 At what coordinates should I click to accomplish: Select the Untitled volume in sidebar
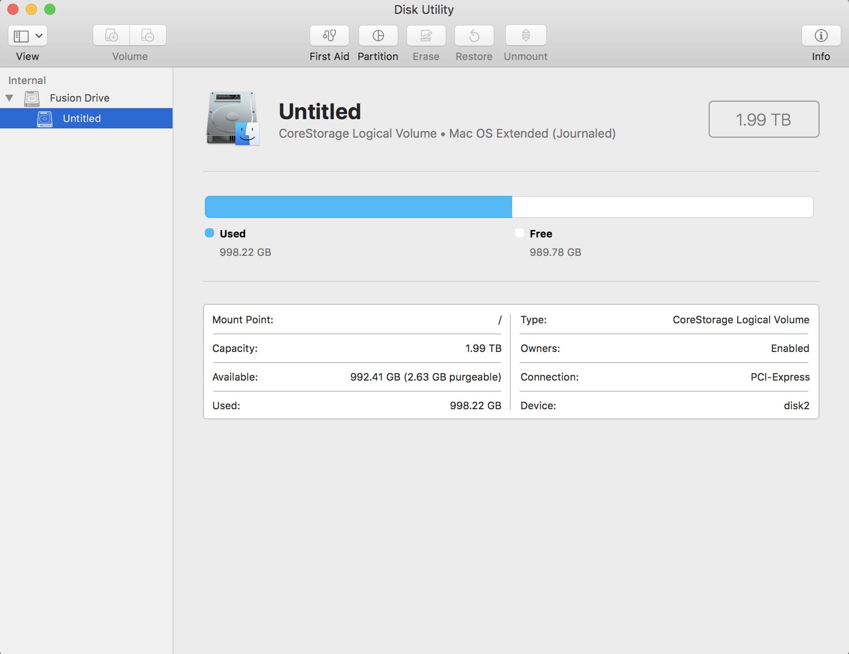coord(81,118)
